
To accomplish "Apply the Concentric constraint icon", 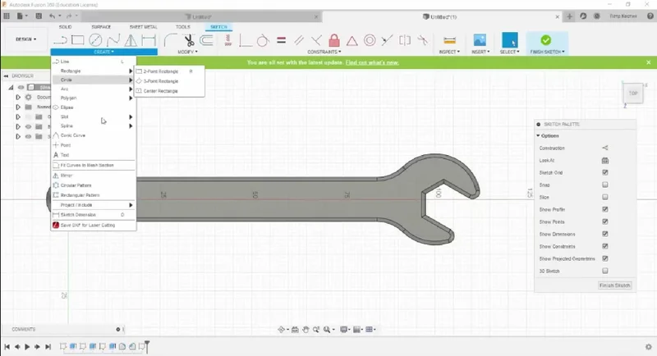I will (x=370, y=40).
